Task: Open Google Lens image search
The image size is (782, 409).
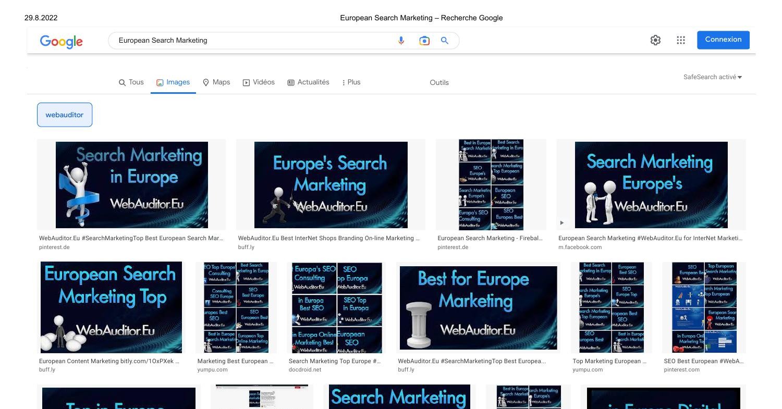Action: [424, 40]
